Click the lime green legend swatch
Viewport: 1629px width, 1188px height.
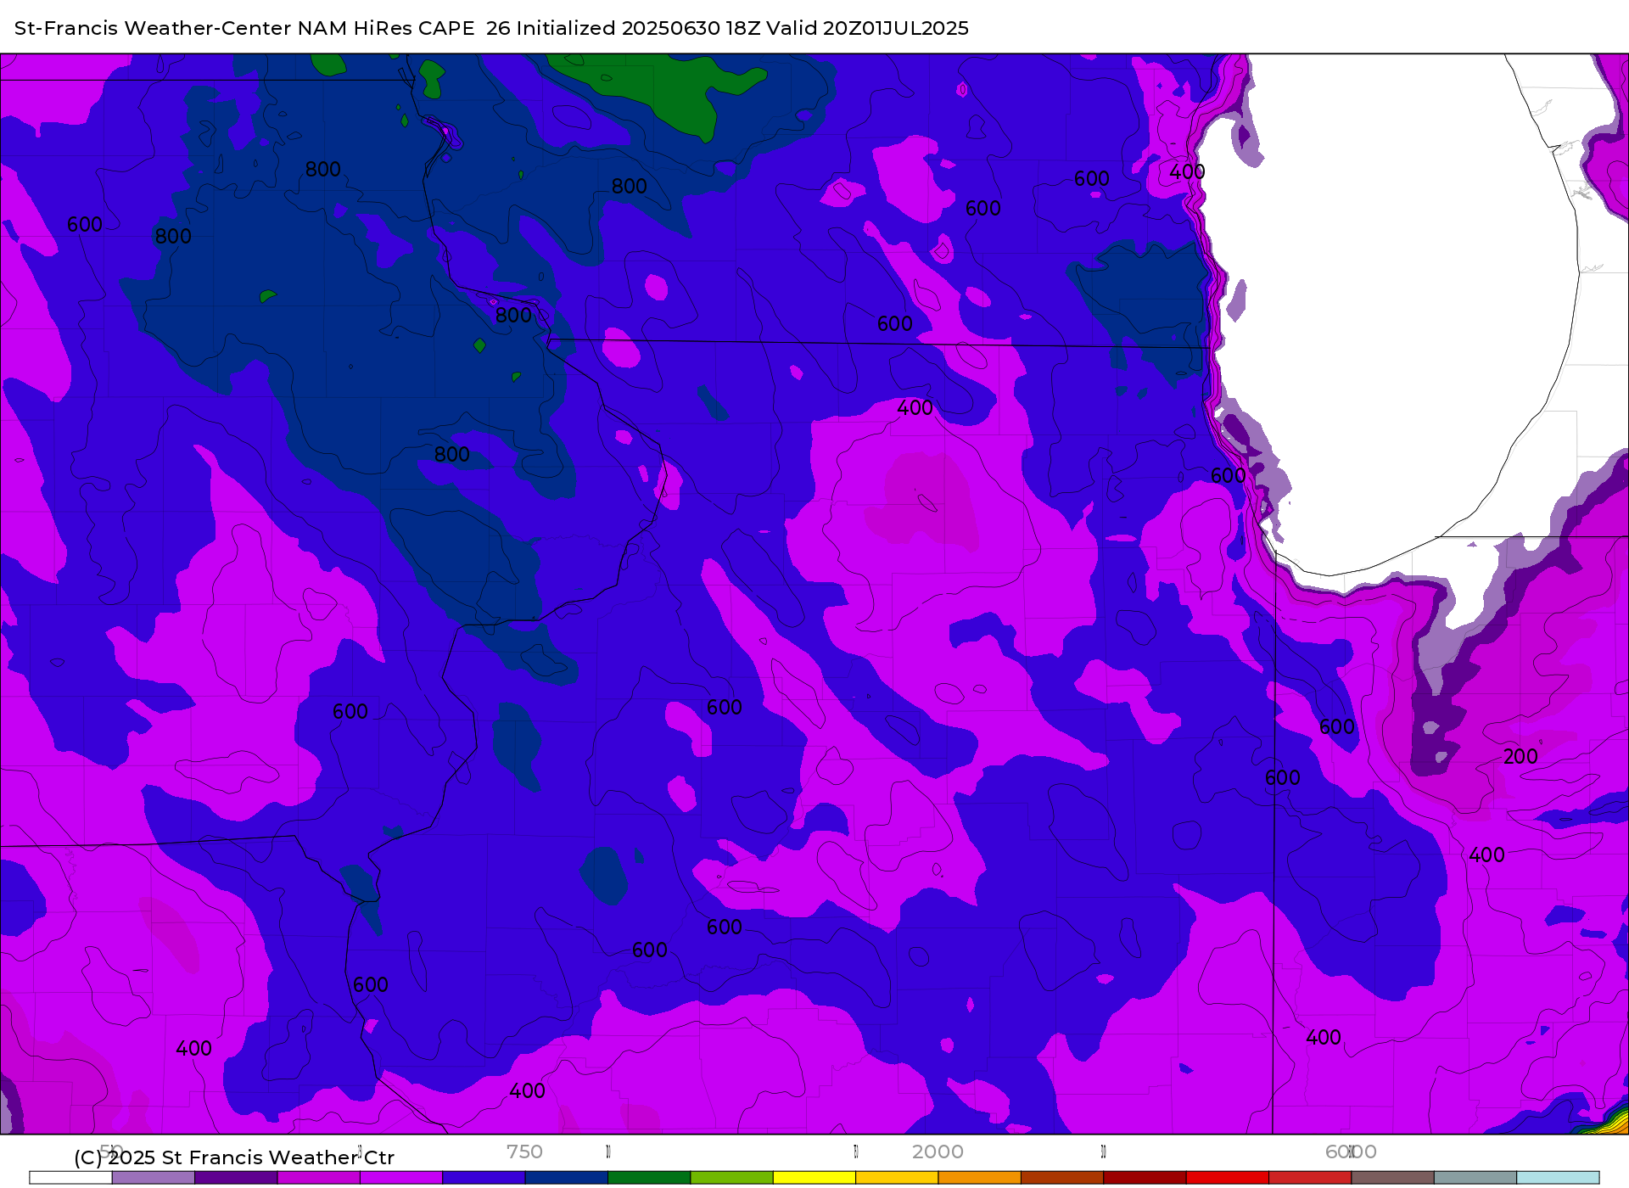pyautogui.click(x=732, y=1178)
